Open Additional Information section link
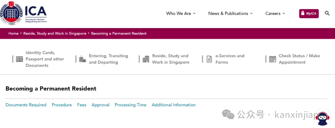 coord(174,105)
